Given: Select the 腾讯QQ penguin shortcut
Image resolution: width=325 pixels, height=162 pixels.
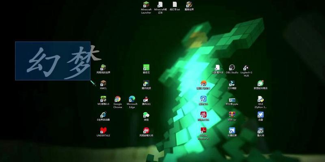Looking at the screenshot, I should click(x=146, y=100).
